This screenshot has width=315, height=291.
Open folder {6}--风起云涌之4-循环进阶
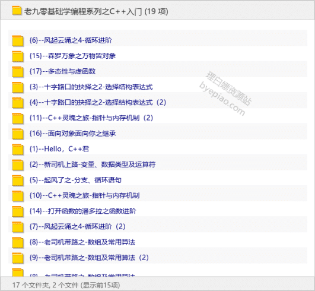coord(71,40)
